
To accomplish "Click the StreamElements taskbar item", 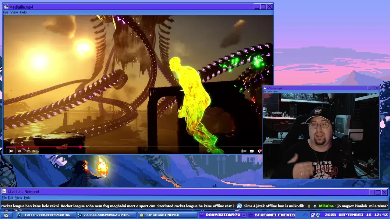I will pos(271,215).
